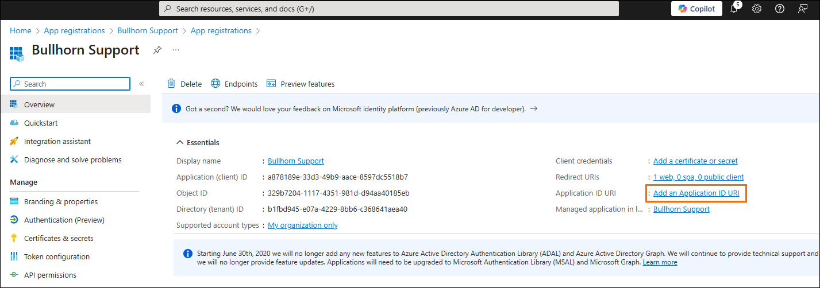This screenshot has height=288, width=820.
Task: Collapse the Essentials section
Action: 198,142
